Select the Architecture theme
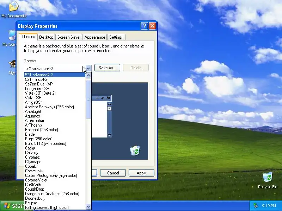This screenshot has height=211, width=282. (55, 121)
